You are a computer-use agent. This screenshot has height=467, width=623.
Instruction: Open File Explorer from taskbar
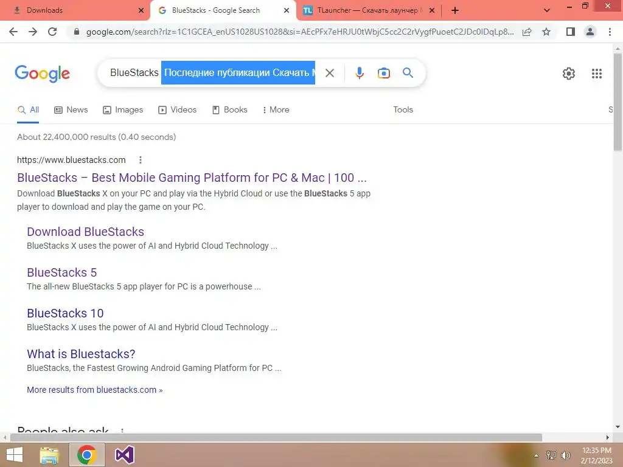click(x=49, y=455)
